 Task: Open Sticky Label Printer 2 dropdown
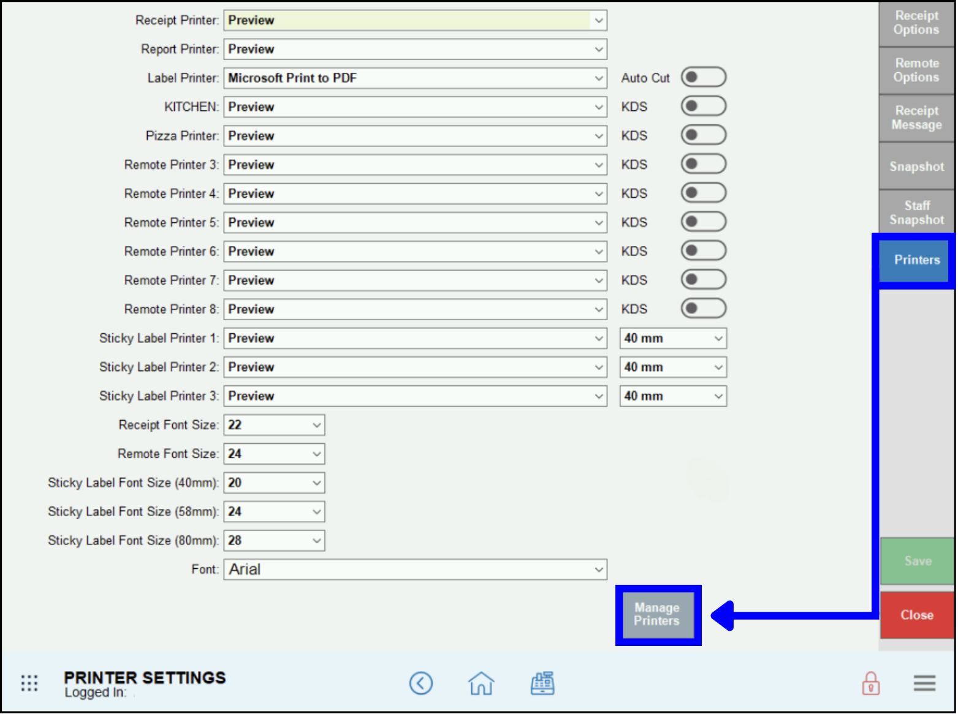(415, 367)
